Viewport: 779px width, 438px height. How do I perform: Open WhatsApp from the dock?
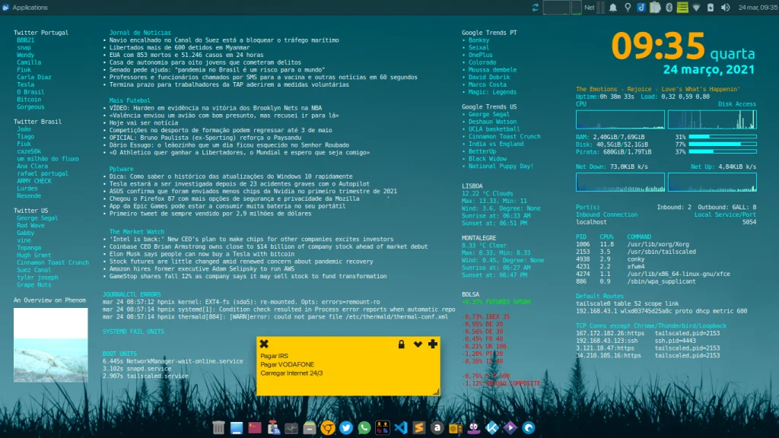[x=364, y=427]
